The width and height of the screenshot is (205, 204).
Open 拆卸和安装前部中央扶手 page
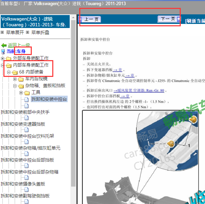click(x=25, y=112)
